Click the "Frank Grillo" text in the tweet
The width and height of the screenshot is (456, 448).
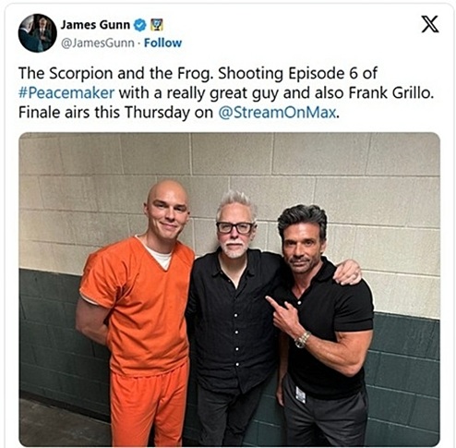pyautogui.click(x=390, y=92)
